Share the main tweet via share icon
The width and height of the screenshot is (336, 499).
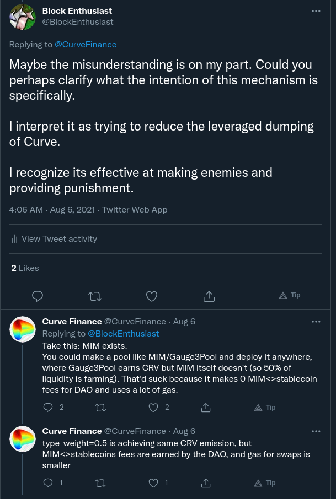[x=209, y=296]
